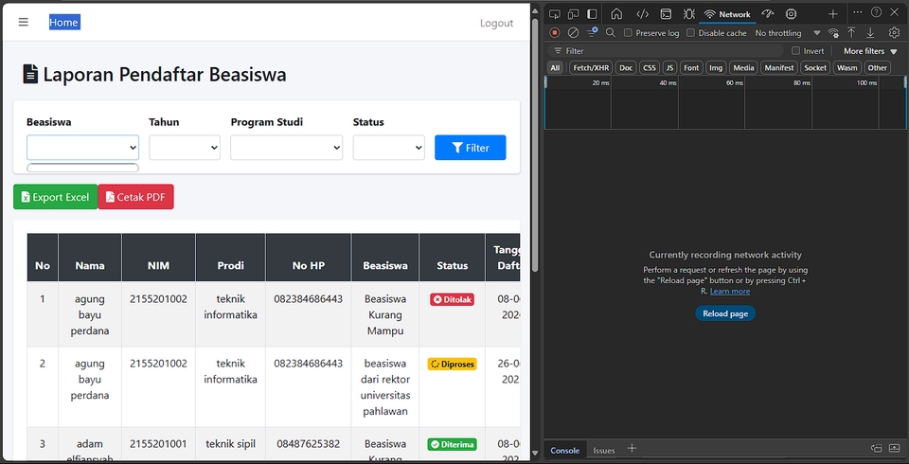Screen dimensions: 909x464
Task: Click the Export Excel button
Action: point(55,197)
